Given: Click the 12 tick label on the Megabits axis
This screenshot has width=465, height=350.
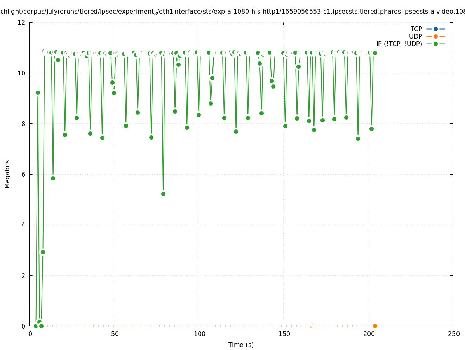Looking at the screenshot, I should [x=22, y=22].
